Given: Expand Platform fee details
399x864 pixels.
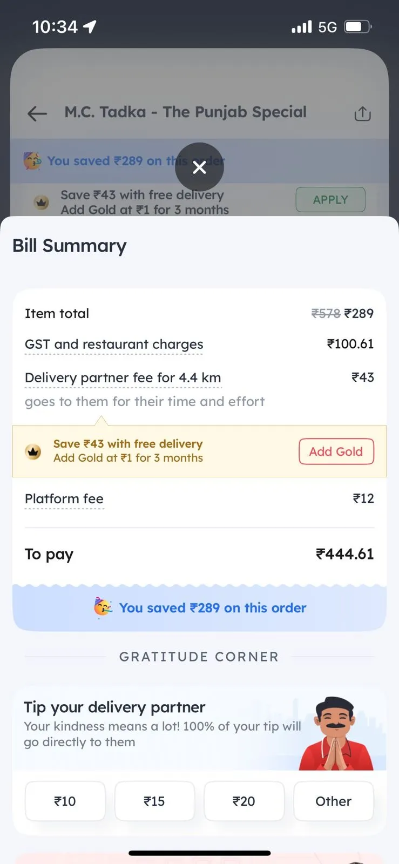Looking at the screenshot, I should 64,499.
